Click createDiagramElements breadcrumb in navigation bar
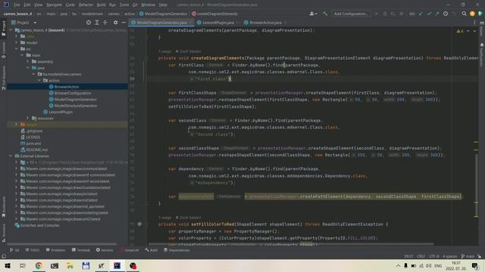 click(214, 14)
